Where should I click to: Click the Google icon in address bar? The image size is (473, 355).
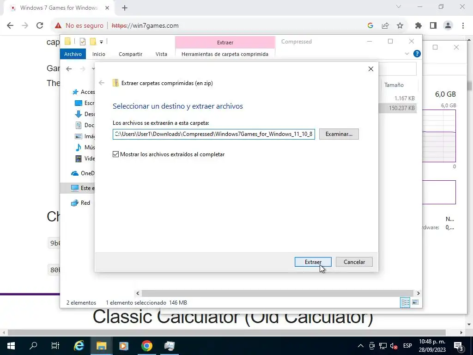pyautogui.click(x=370, y=26)
